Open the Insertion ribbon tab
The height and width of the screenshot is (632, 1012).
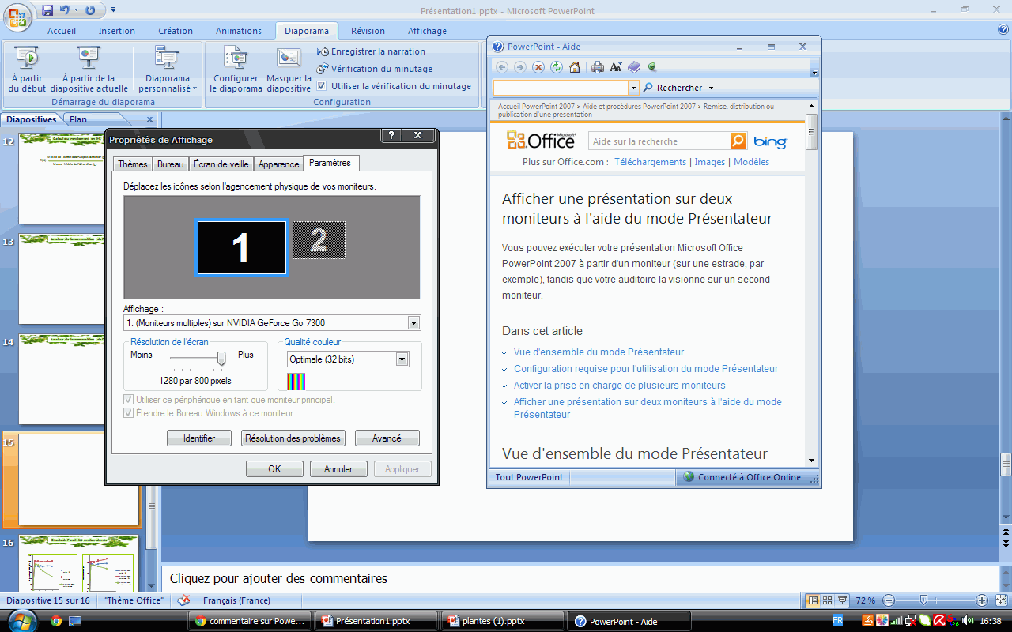(117, 31)
